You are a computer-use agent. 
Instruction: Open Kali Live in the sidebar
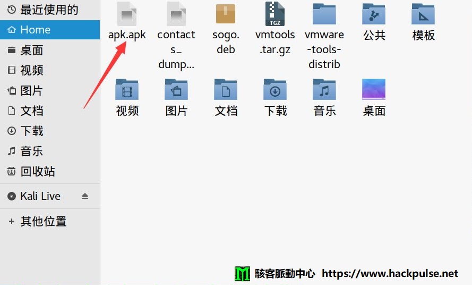40,196
